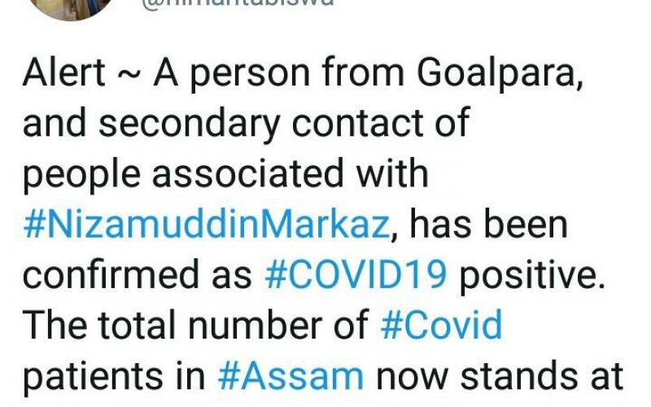Click 'The total number of' text
The image size is (651, 407).
(196, 325)
